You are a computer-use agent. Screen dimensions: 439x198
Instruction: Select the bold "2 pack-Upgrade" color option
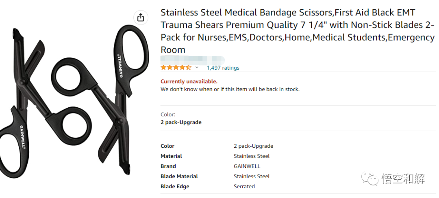181,122
